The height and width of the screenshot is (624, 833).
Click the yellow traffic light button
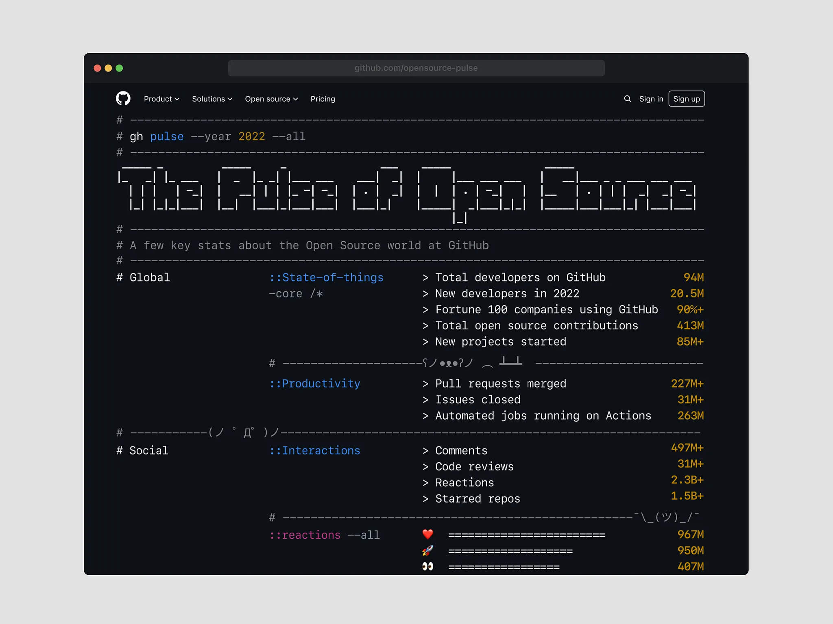(x=108, y=68)
